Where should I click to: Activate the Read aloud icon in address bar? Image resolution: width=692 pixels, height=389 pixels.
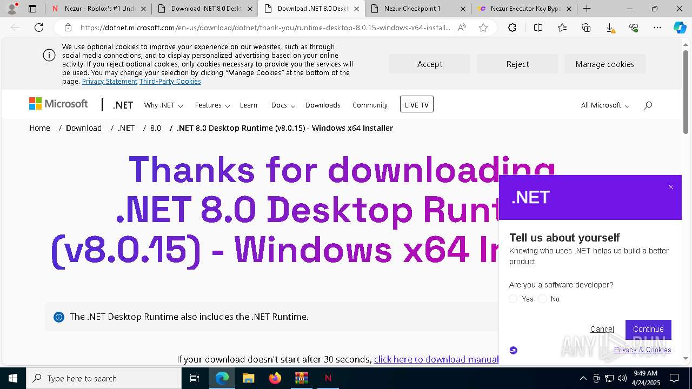click(x=462, y=28)
